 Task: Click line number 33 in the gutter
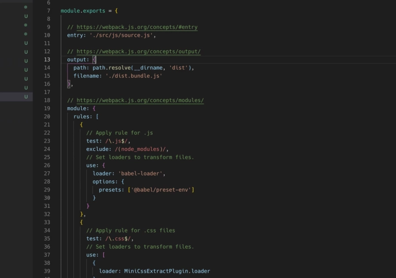[x=48, y=222]
